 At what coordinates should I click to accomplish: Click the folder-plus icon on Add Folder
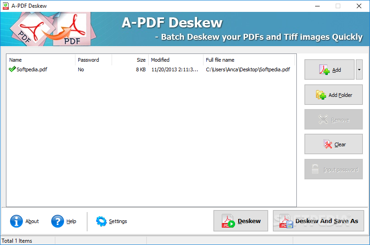click(321, 95)
